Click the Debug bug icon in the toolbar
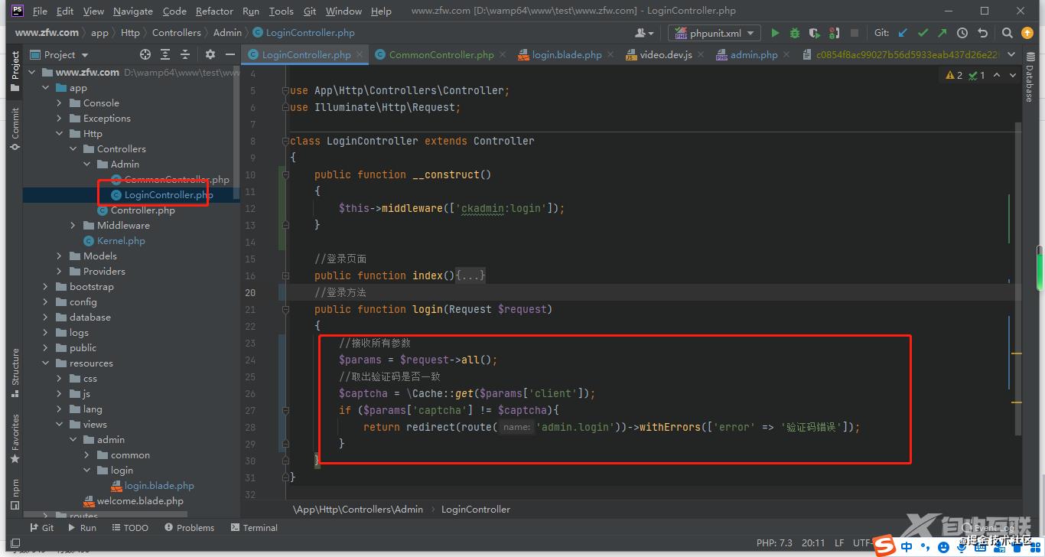The image size is (1045, 557). pos(795,33)
